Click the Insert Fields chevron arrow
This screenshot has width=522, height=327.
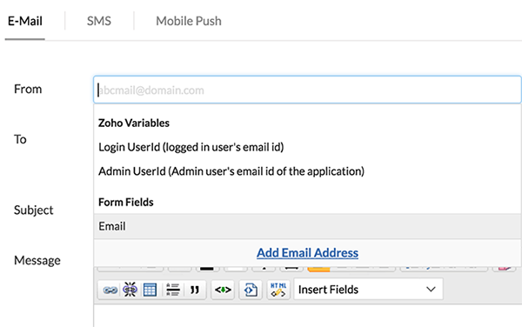tap(431, 290)
